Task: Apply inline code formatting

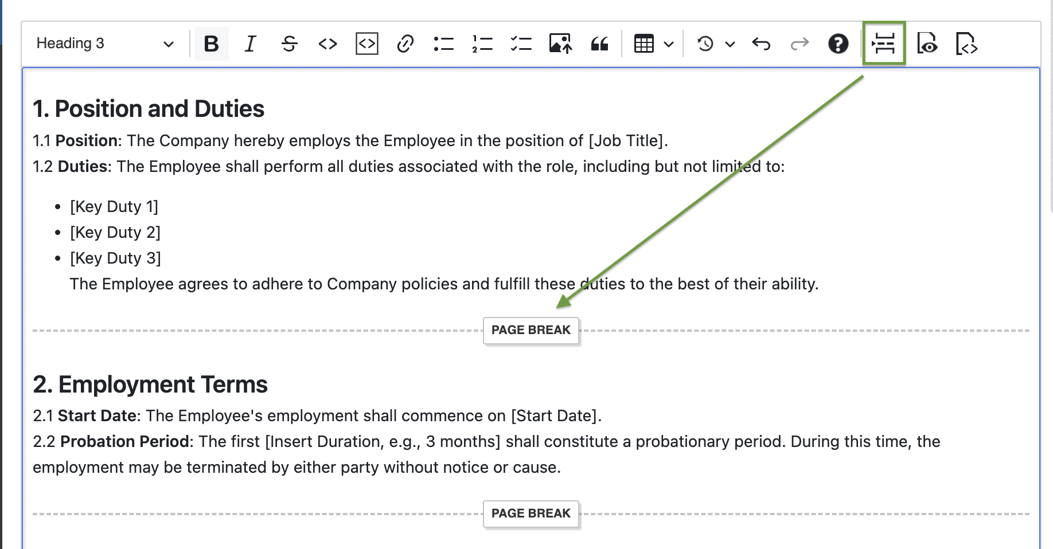Action: point(327,43)
